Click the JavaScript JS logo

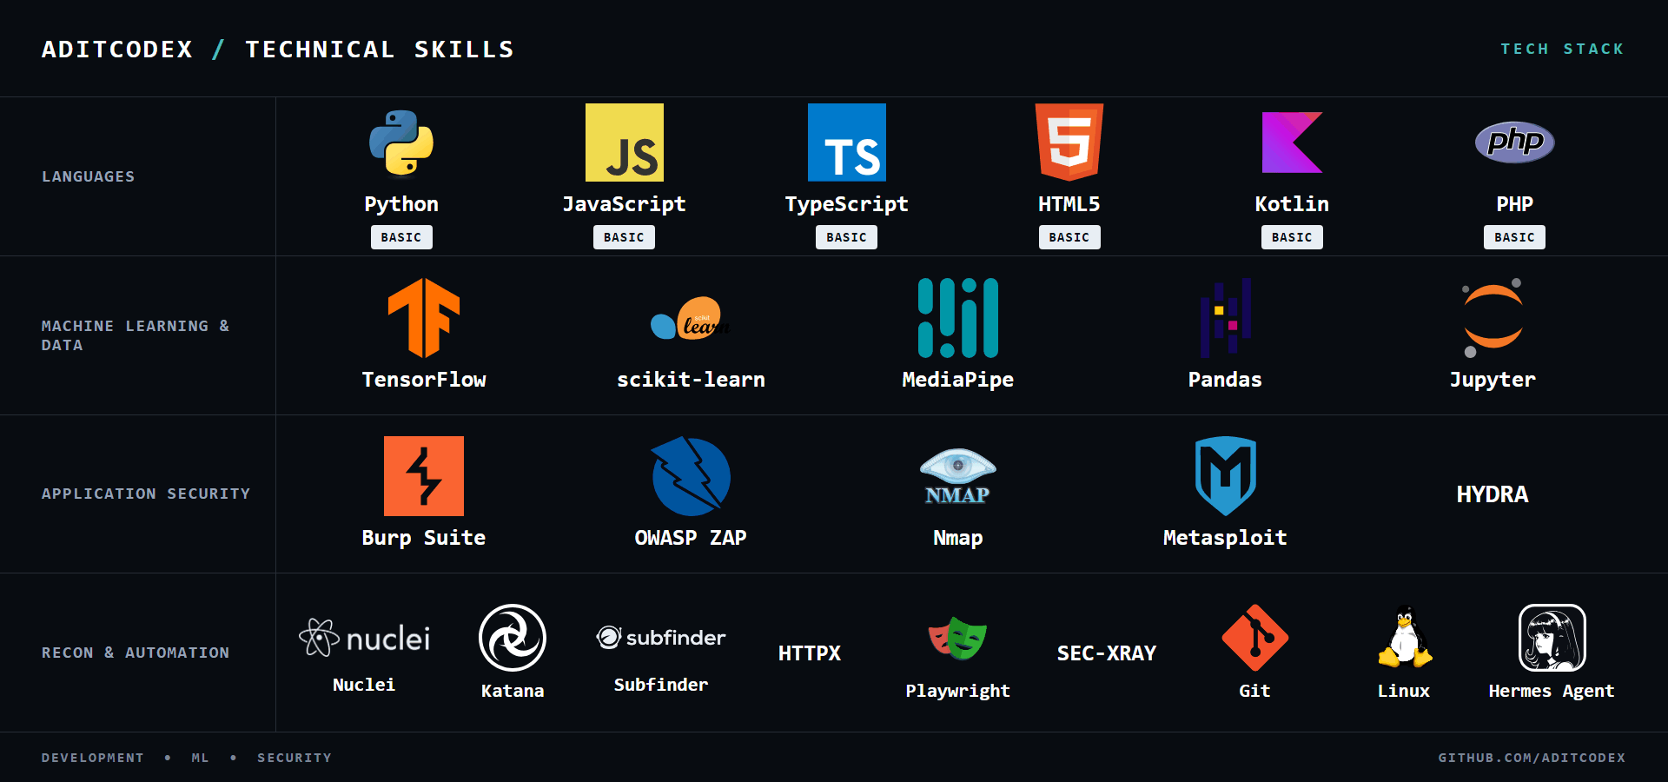[x=624, y=142]
